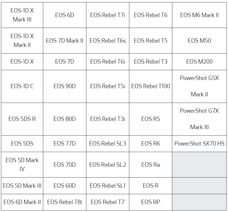The height and width of the screenshot is (212, 228).
Task: Select the EOS Rebel T6s entry
Action: 107,41
